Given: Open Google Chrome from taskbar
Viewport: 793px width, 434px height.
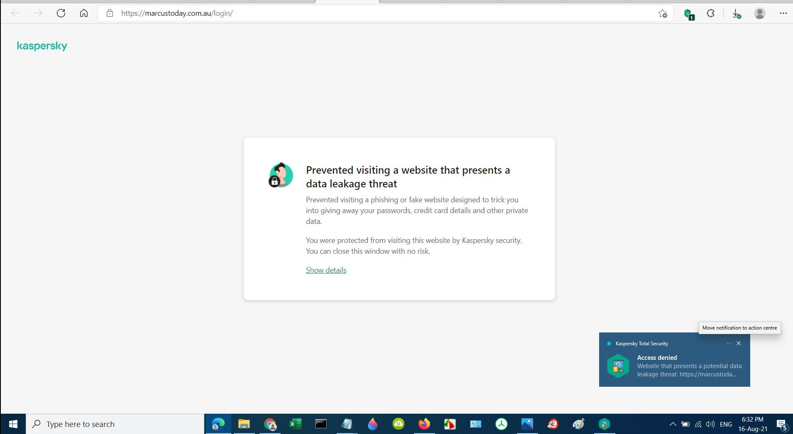Looking at the screenshot, I should tap(270, 424).
